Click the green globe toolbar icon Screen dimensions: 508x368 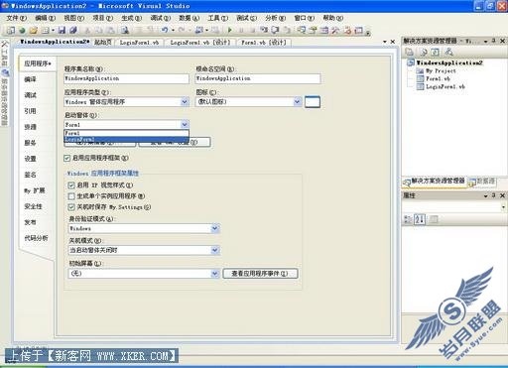point(22,31)
